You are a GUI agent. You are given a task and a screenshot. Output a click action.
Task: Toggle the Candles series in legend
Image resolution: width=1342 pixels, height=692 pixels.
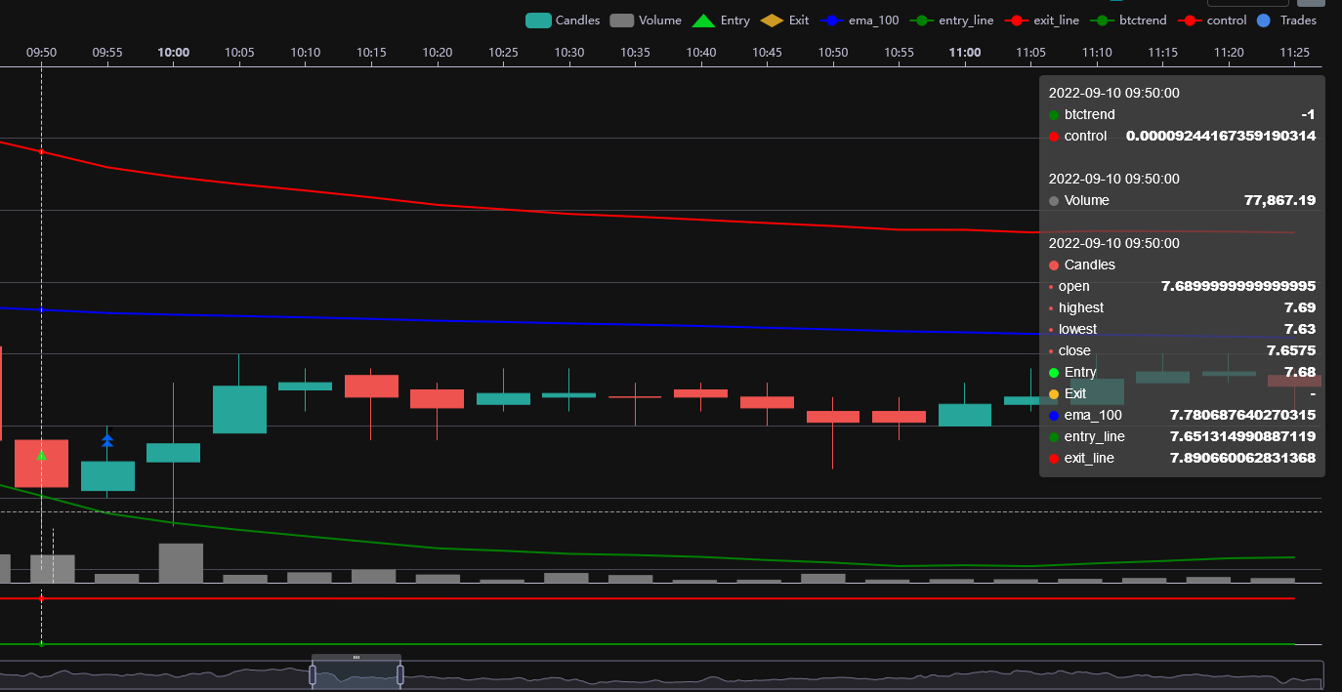click(563, 20)
